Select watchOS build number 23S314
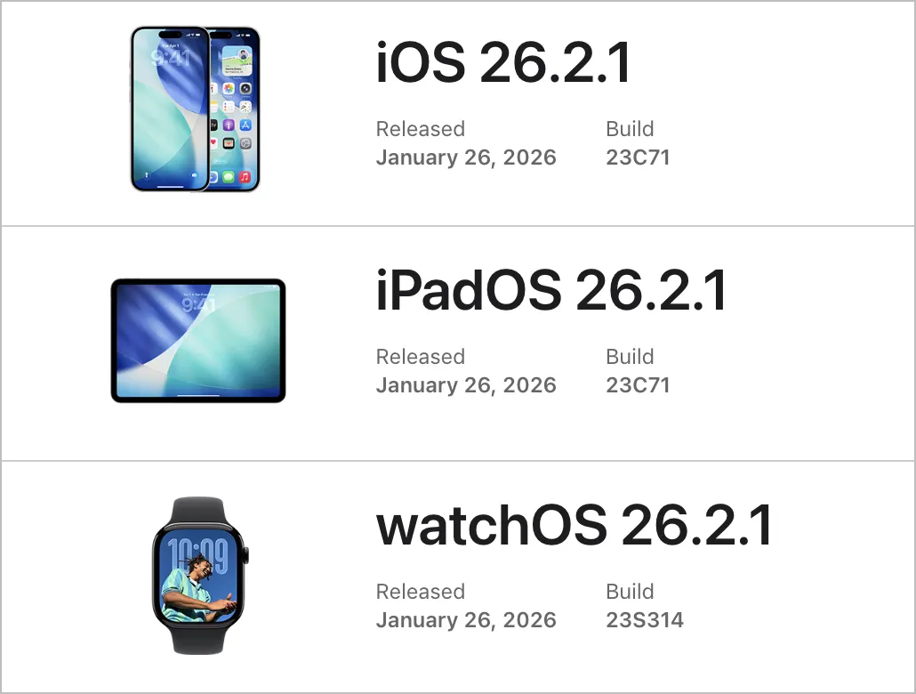Viewport: 916px width, 694px height. pyautogui.click(x=645, y=620)
